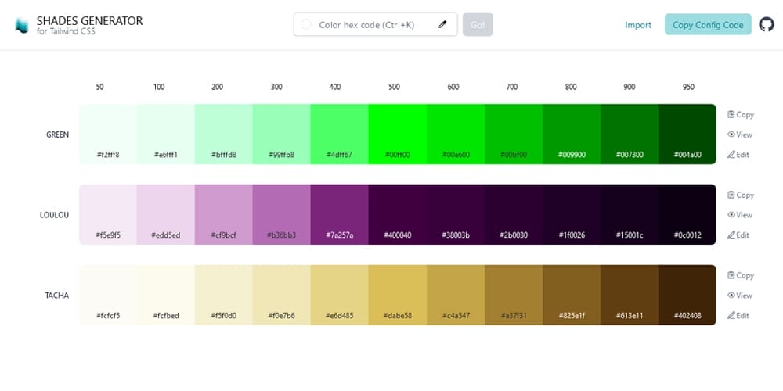The width and height of the screenshot is (783, 391).
Task: Select the Loulou #15001c swatch
Action: pos(630,214)
